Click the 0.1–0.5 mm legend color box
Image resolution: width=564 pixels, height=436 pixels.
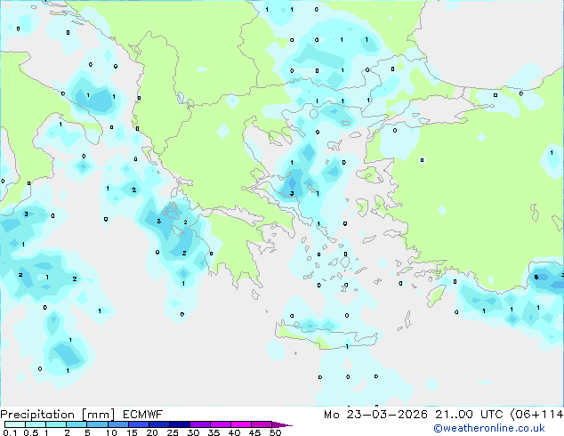coord(15,424)
